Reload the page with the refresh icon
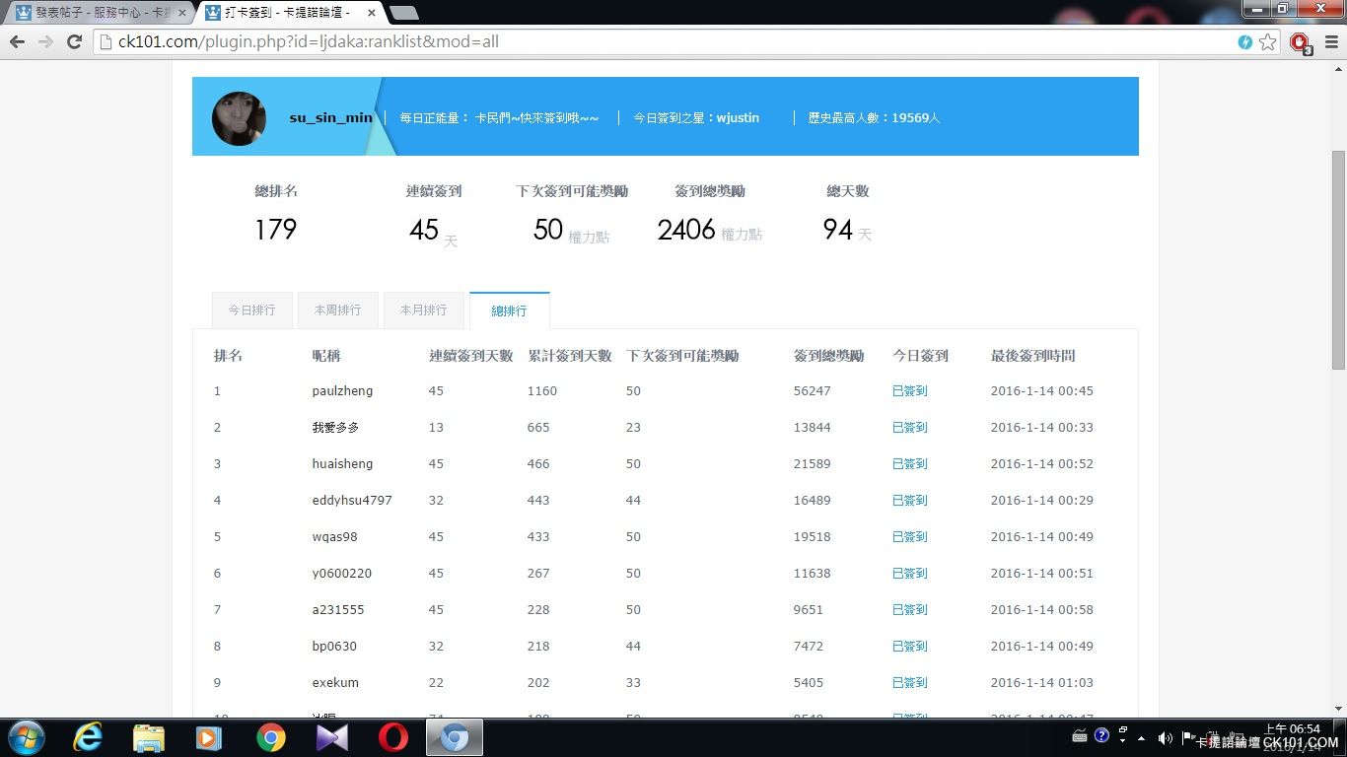1347x757 pixels. pos(74,41)
